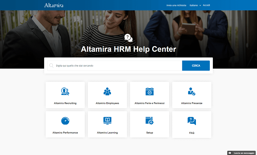
Task: Click the help chat bubble icon above title
Action: 128,38
